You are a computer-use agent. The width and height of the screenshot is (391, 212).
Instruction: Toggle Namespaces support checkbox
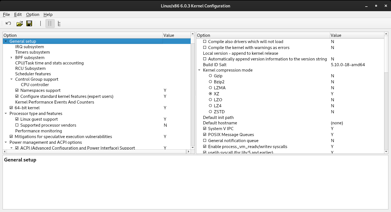click(x=17, y=90)
